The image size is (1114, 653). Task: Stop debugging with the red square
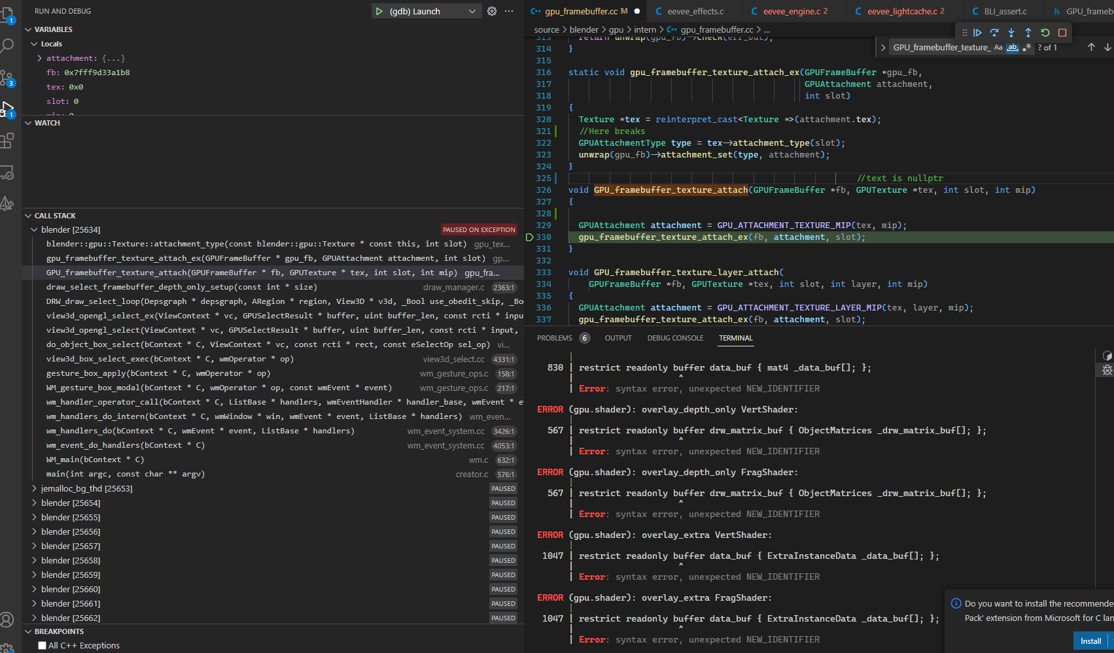click(1062, 33)
